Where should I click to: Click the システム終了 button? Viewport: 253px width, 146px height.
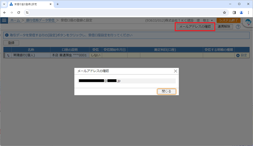[229, 20]
